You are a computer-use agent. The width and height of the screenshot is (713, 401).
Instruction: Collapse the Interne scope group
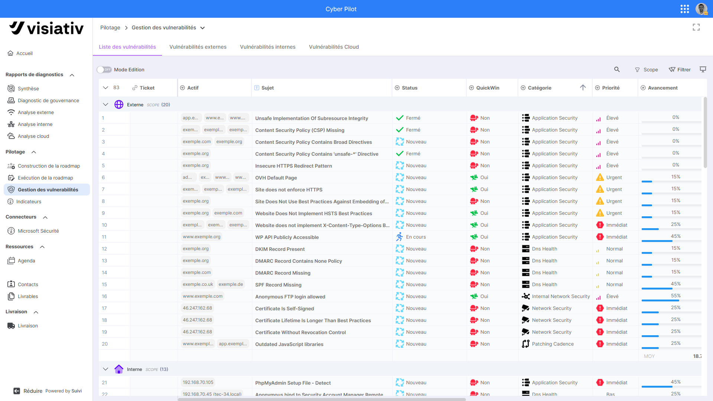tap(106, 369)
